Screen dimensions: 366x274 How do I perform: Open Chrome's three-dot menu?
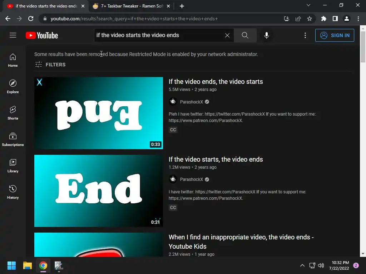[358, 19]
